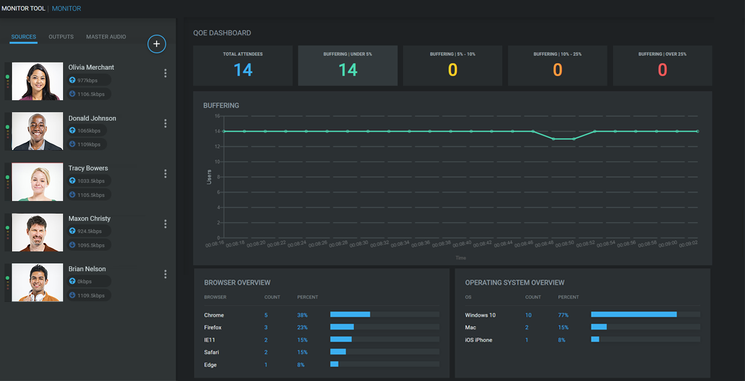The image size is (745, 381).
Task: Click Olivia Merchant's upload bitrate icon
Action: [x=73, y=80]
